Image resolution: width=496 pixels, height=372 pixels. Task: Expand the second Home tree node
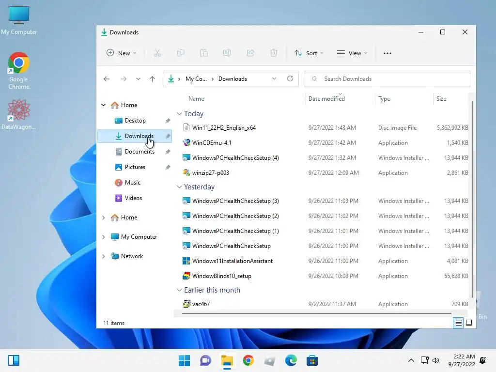[104, 217]
